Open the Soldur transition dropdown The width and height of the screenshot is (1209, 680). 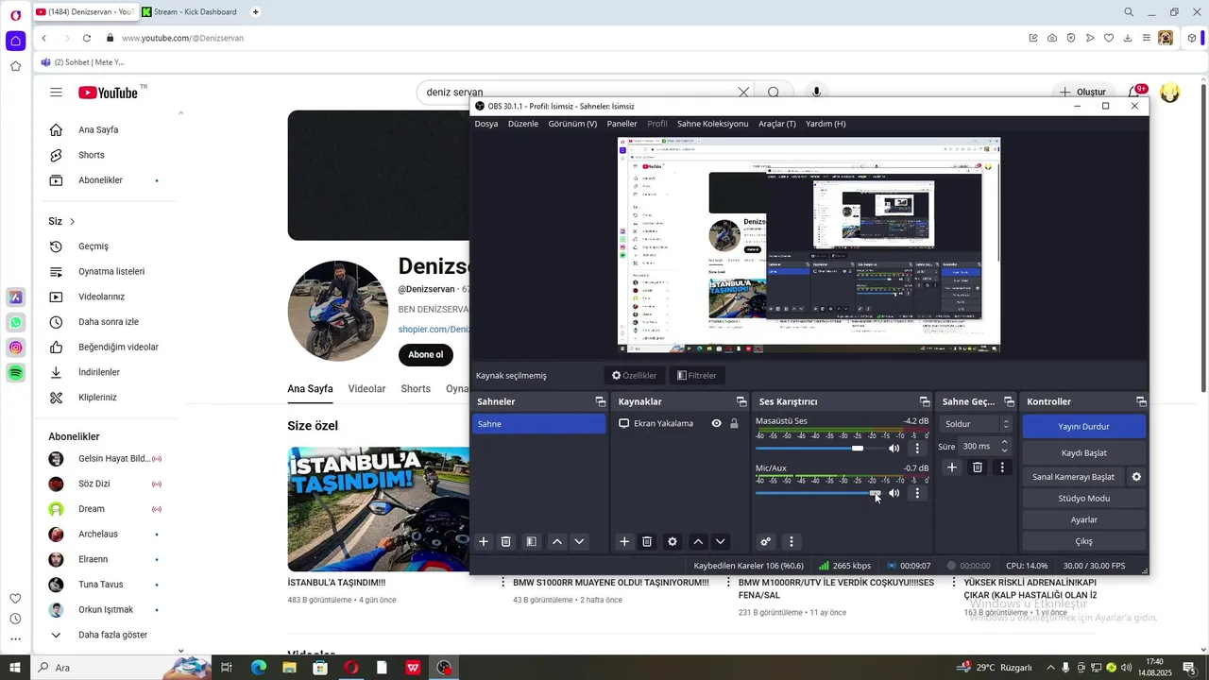[977, 424]
